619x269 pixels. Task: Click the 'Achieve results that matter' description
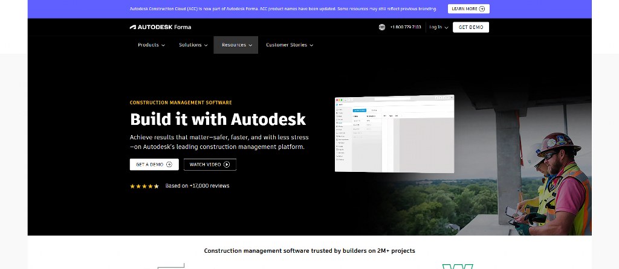[x=219, y=142]
